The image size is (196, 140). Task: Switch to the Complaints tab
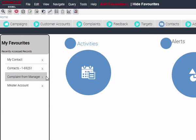(88, 24)
